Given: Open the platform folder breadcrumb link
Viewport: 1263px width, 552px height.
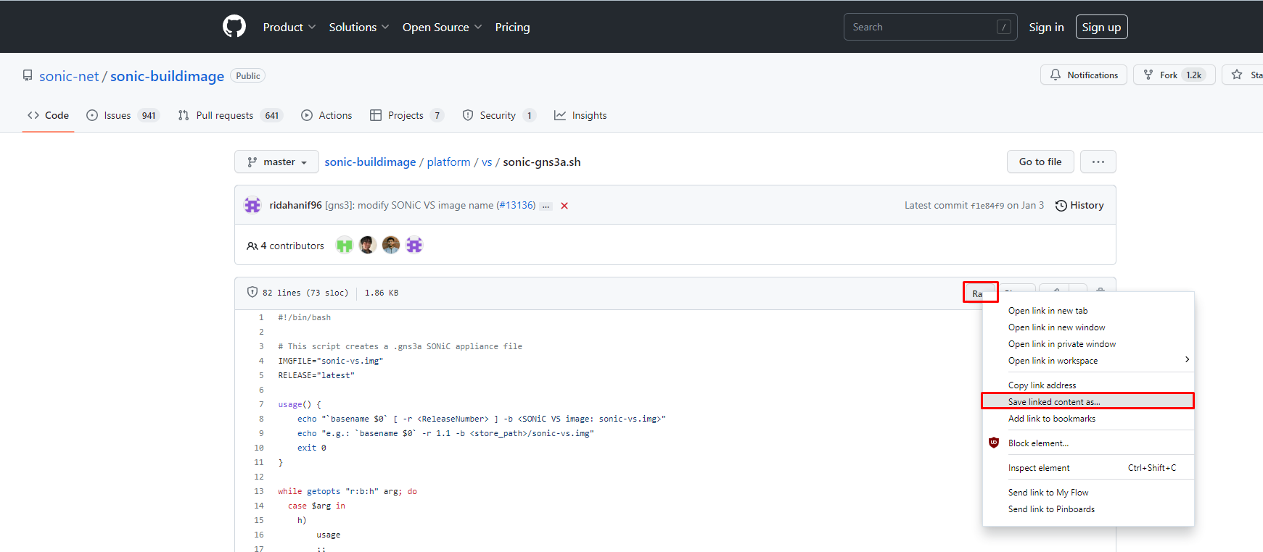Looking at the screenshot, I should pyautogui.click(x=448, y=162).
